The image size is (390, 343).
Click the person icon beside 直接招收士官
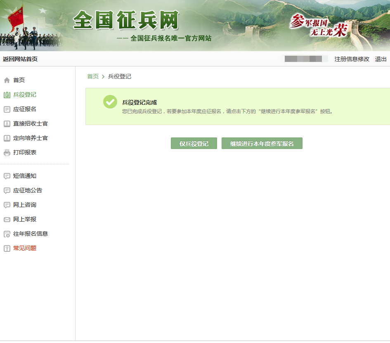[7, 124]
